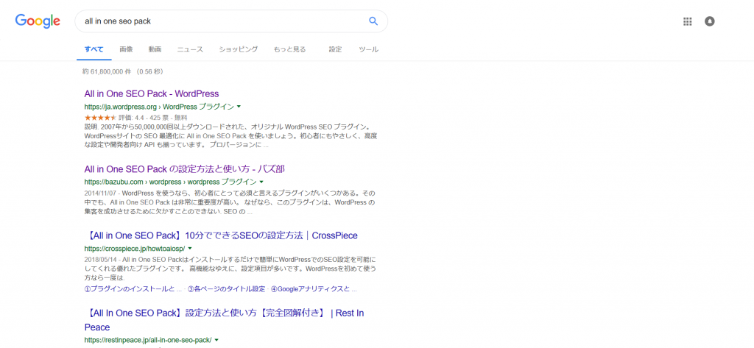Expand the arrow beside the bazubu.com URL

click(261, 182)
